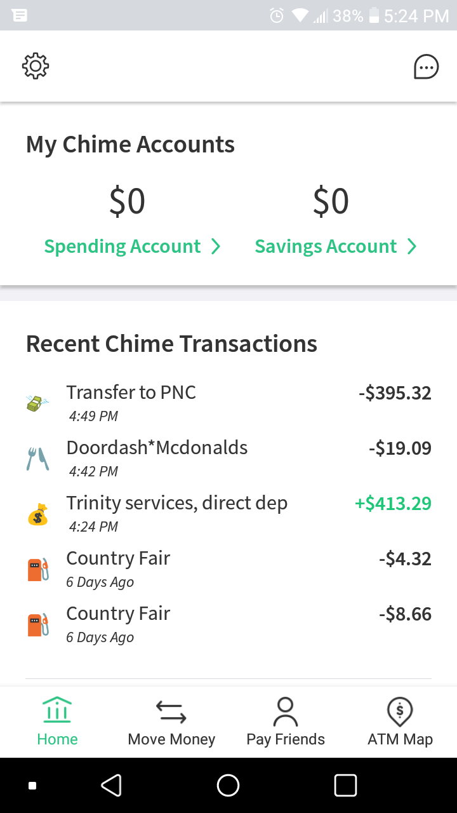Tap the money bag deposit icon
457x813 pixels.
tap(38, 513)
